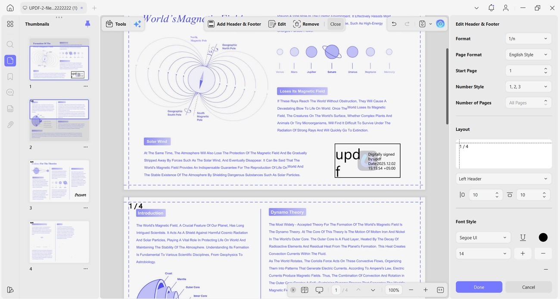Viewport: 560px width, 299px height.
Task: Pin the Thumbnails panel
Action: point(87,24)
